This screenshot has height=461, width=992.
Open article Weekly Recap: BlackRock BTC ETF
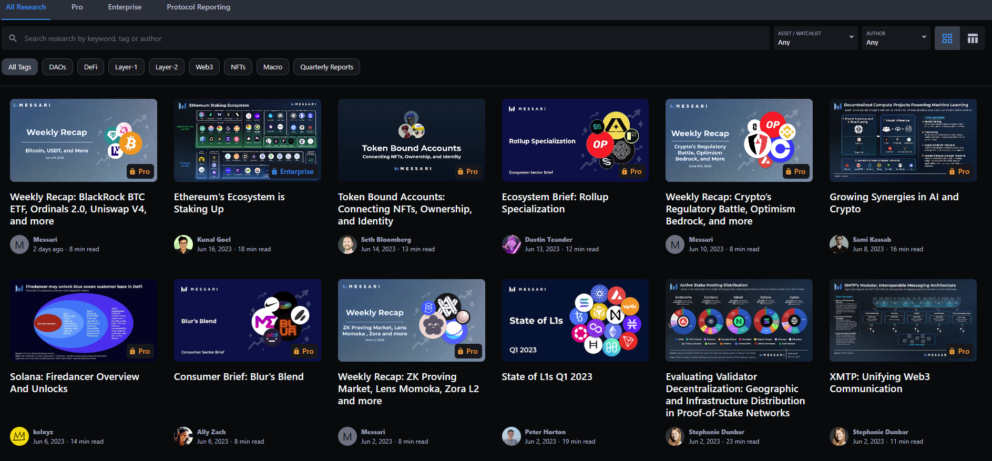(x=78, y=209)
